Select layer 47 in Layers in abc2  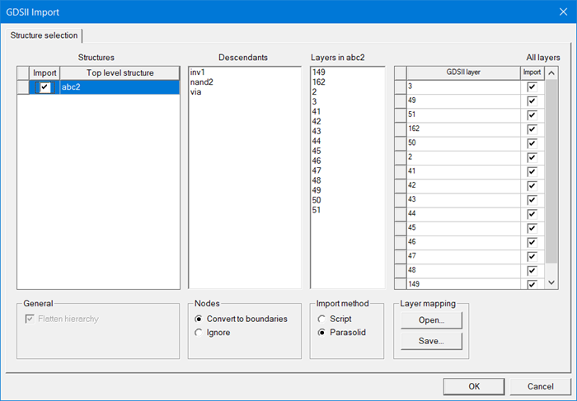317,170
